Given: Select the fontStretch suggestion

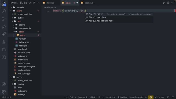Looking at the screenshot, I should click(119, 14).
